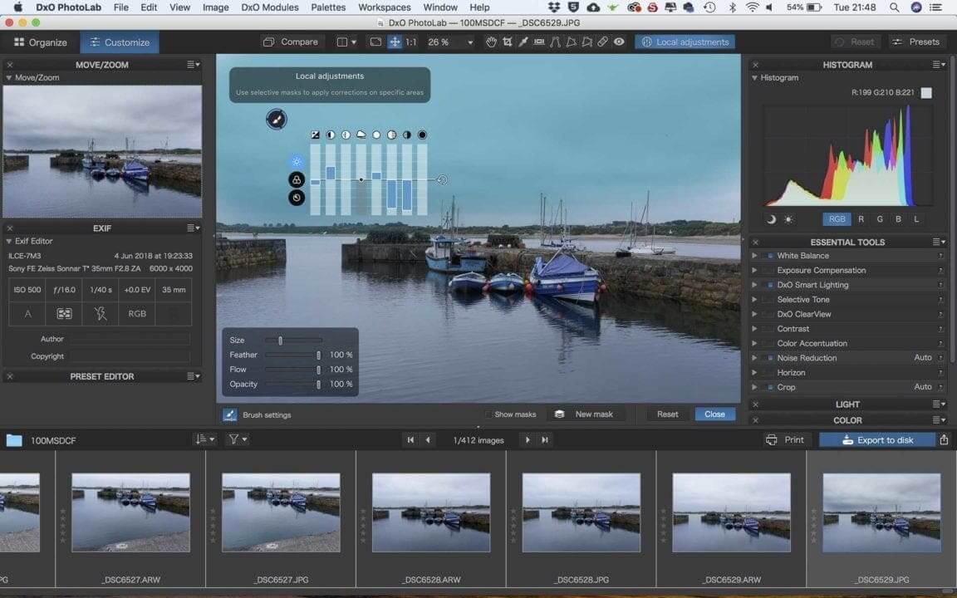The image size is (957, 598).
Task: Enable Exposure Compensation switch
Action: point(769,270)
